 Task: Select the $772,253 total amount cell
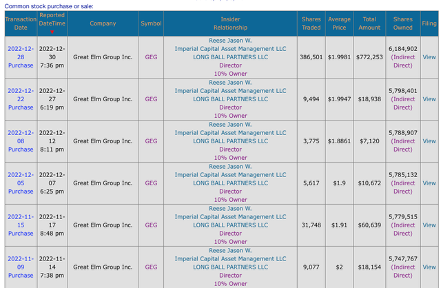[369, 57]
